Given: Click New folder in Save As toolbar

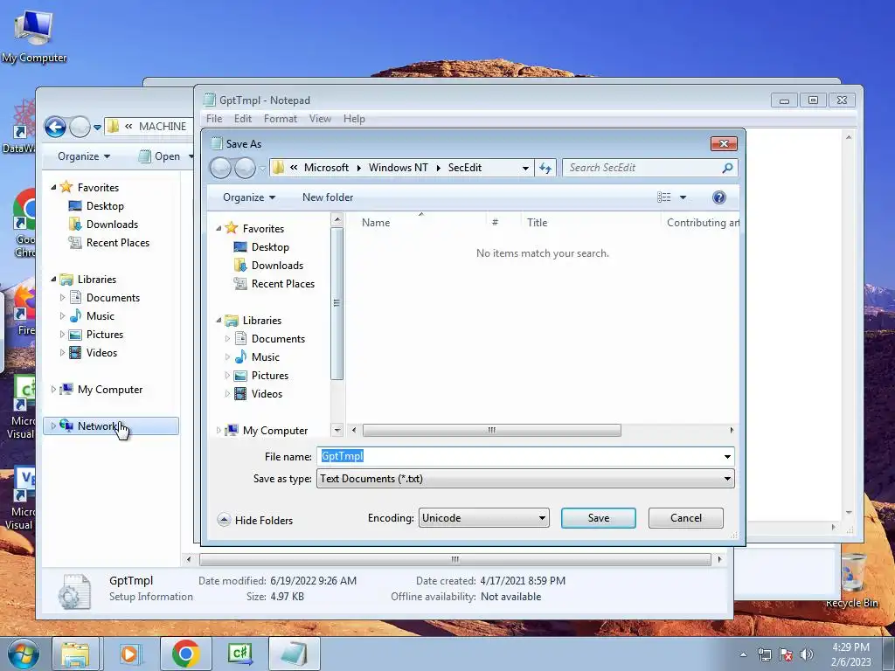Looking at the screenshot, I should click(328, 197).
